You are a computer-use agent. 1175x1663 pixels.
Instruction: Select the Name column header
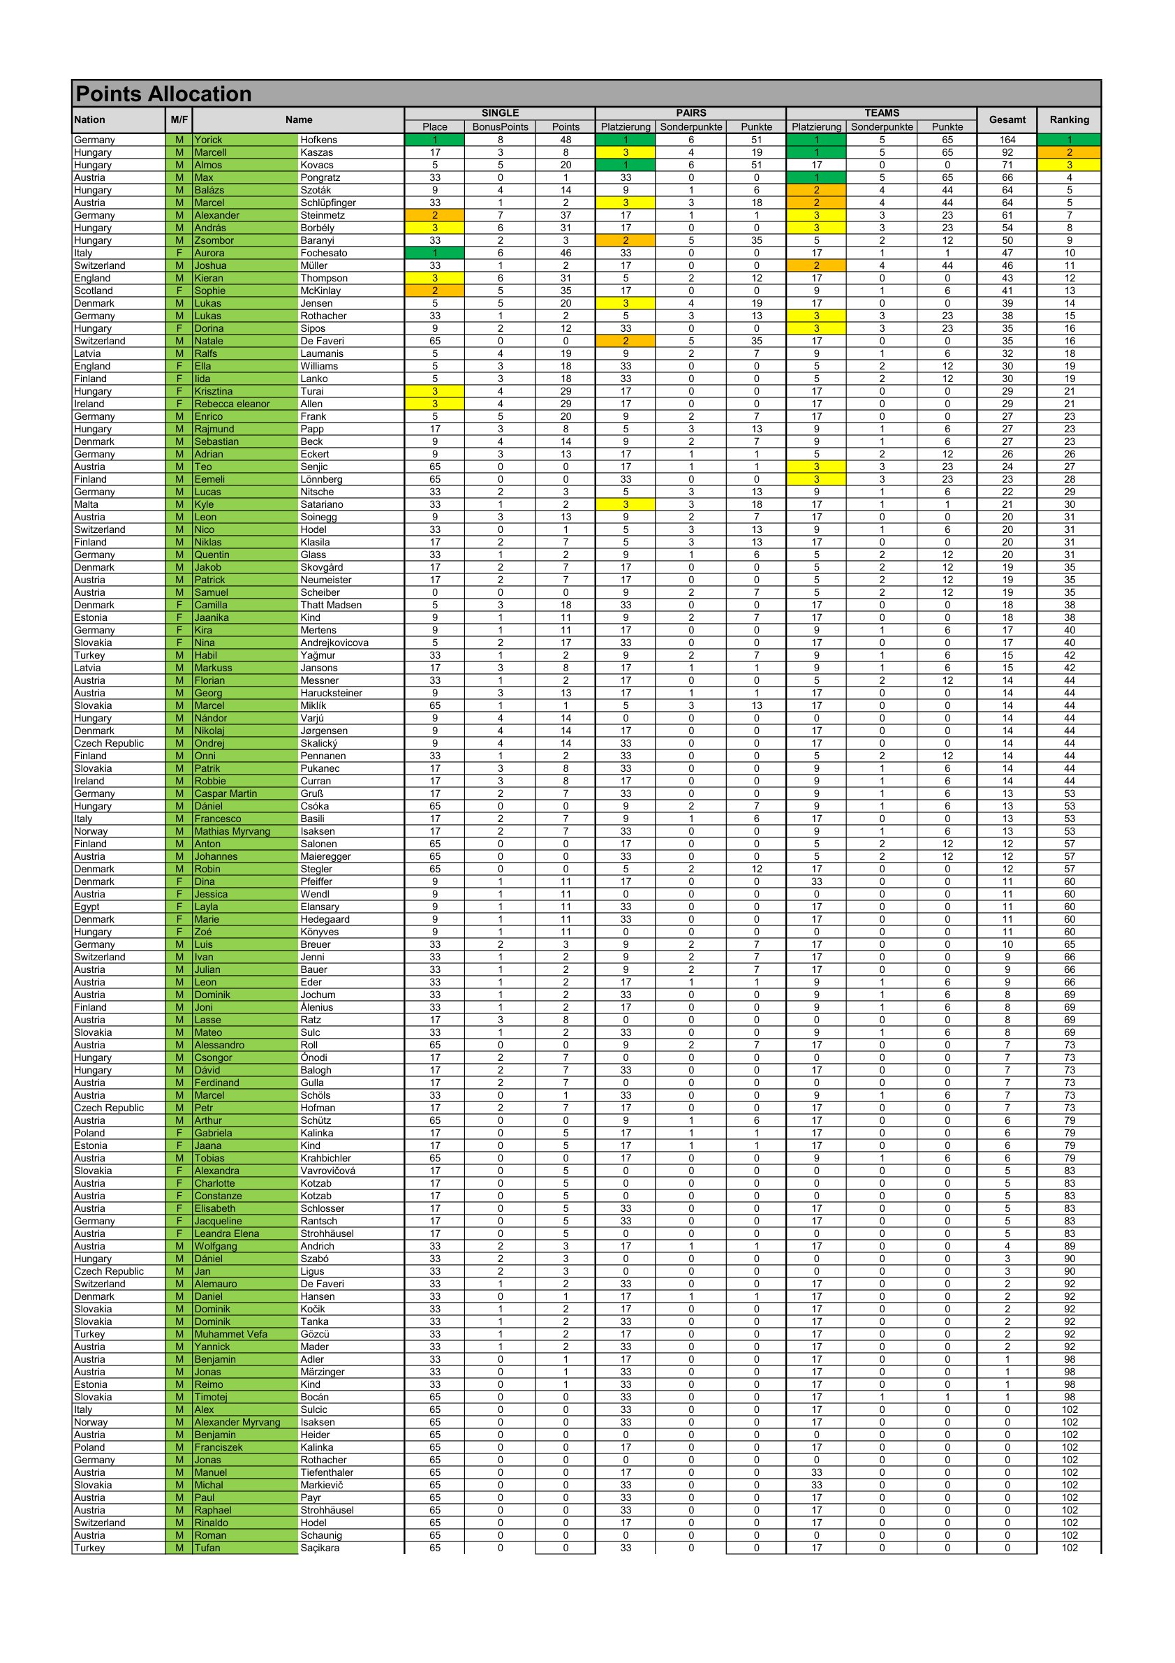click(298, 120)
